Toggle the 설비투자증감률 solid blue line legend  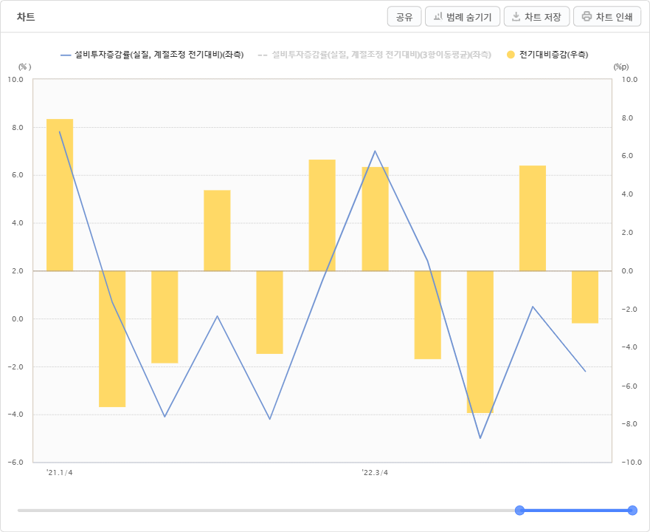(x=152, y=55)
